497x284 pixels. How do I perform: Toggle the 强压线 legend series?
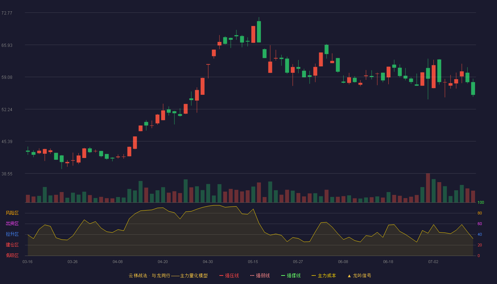(x=229, y=275)
